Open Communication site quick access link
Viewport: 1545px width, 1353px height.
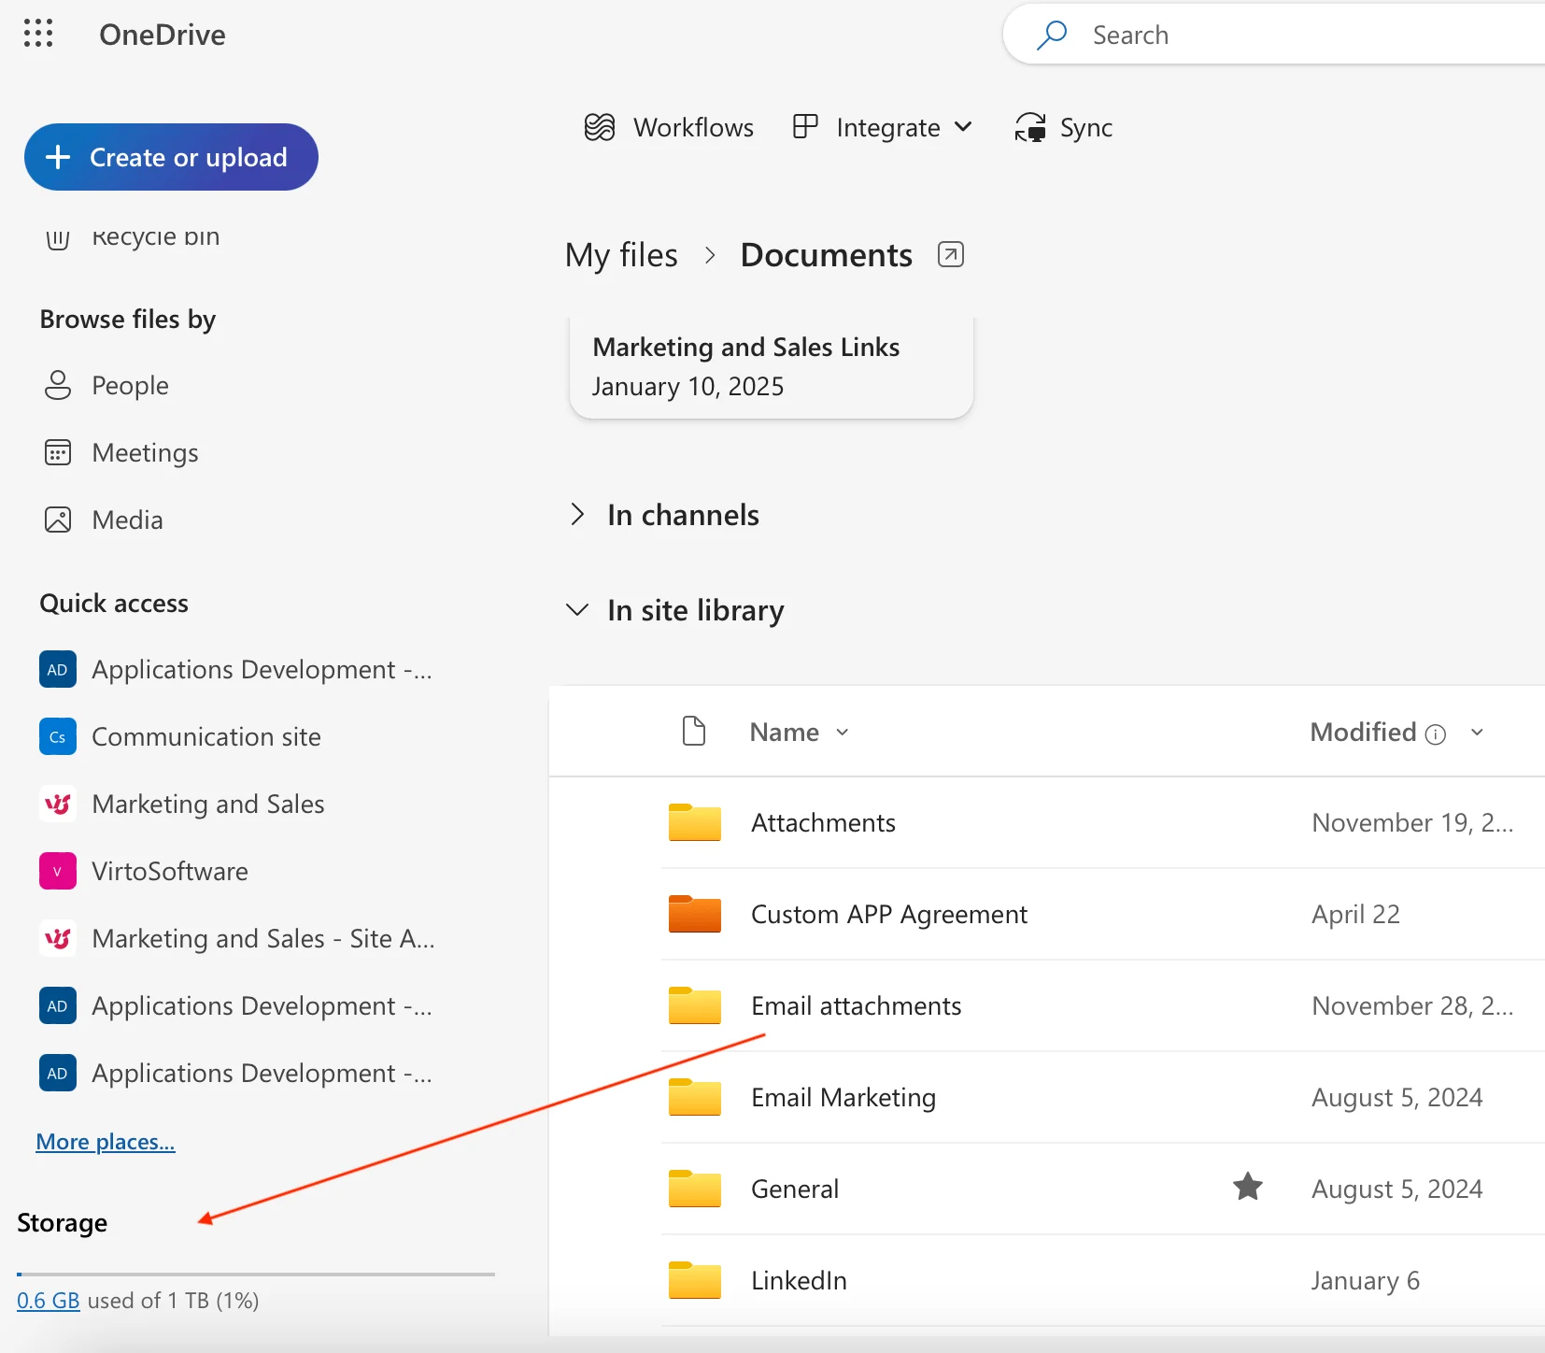[x=206, y=736]
